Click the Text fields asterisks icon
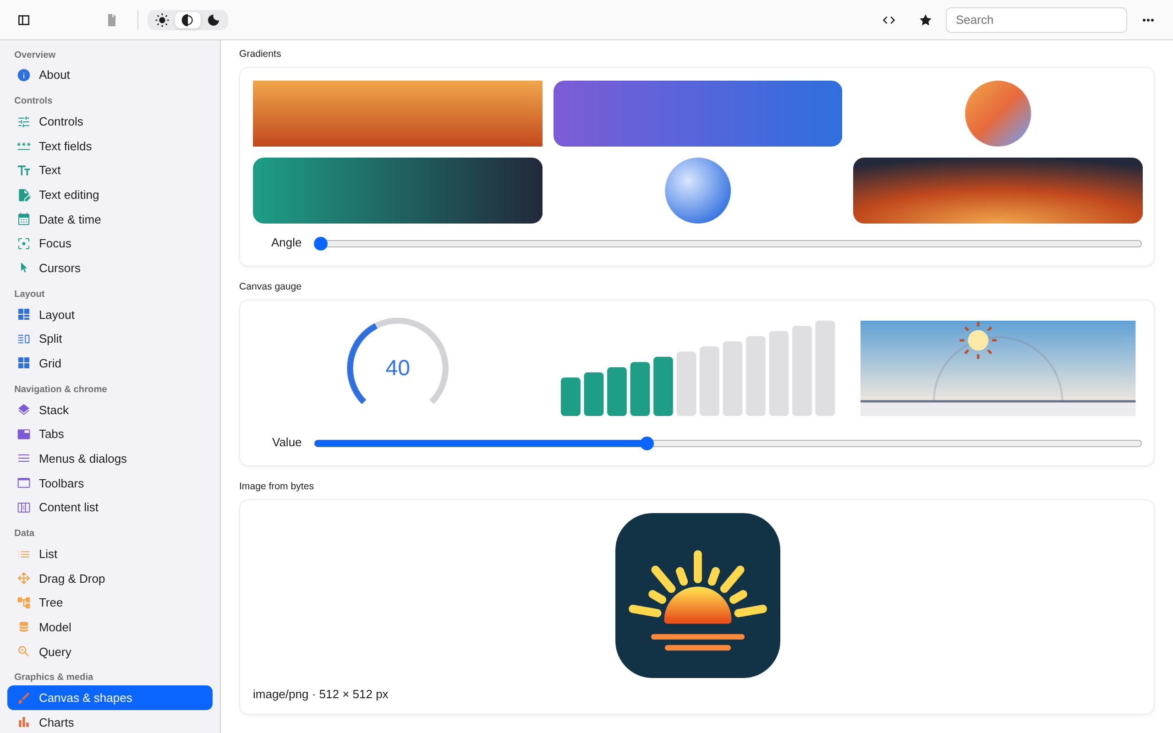The width and height of the screenshot is (1173, 733). pyautogui.click(x=24, y=146)
